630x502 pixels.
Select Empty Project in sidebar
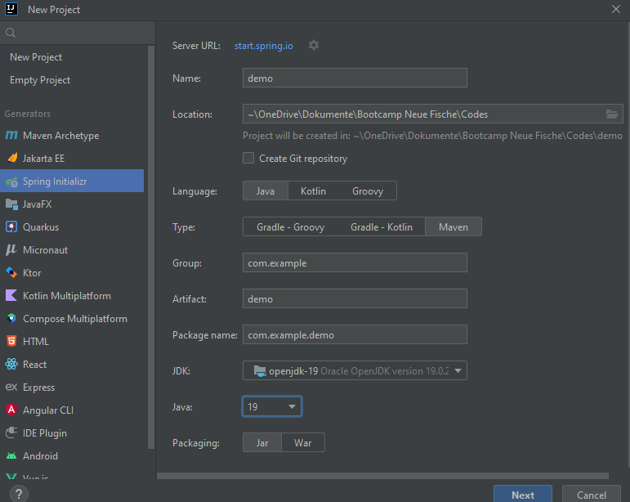coord(40,80)
